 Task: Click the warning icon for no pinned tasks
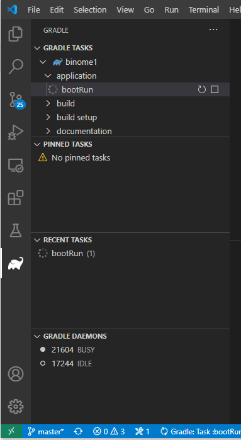tap(43, 157)
